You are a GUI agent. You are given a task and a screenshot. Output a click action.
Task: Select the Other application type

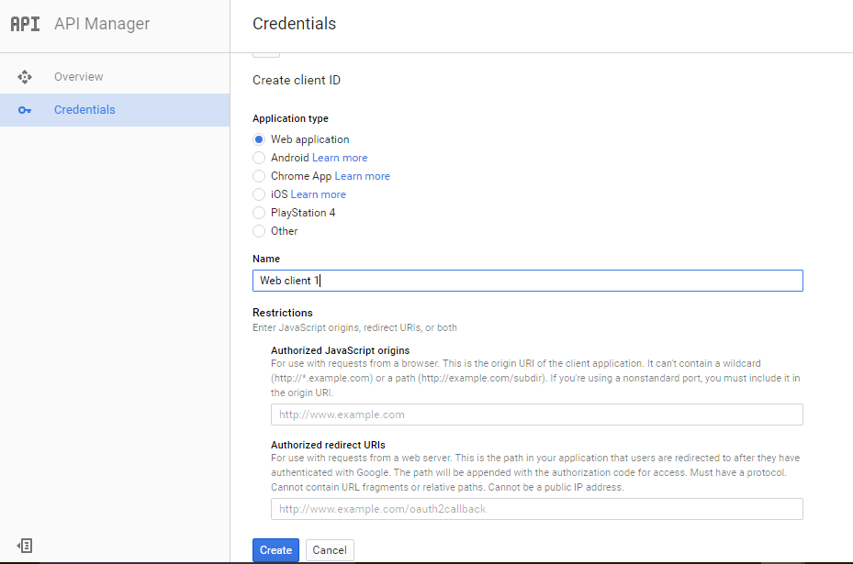point(259,231)
